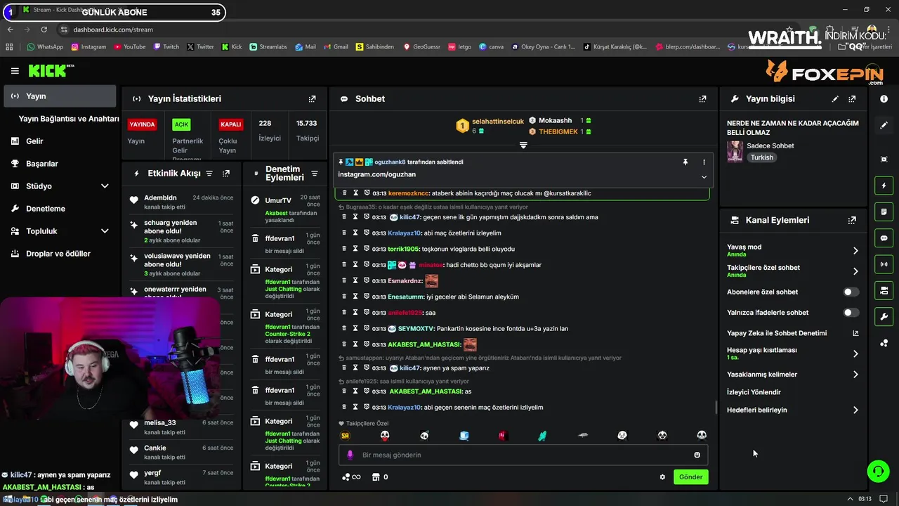Image resolution: width=899 pixels, height=506 pixels.
Task: Open the Denetim Eylemleri filter menu
Action: 315,173
